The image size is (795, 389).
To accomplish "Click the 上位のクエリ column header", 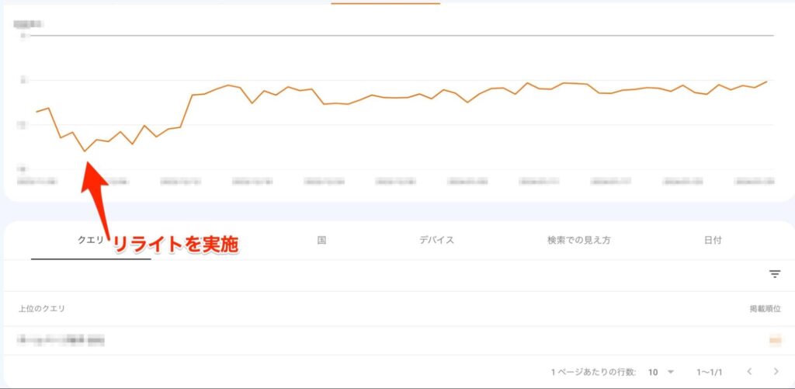I will [42, 308].
